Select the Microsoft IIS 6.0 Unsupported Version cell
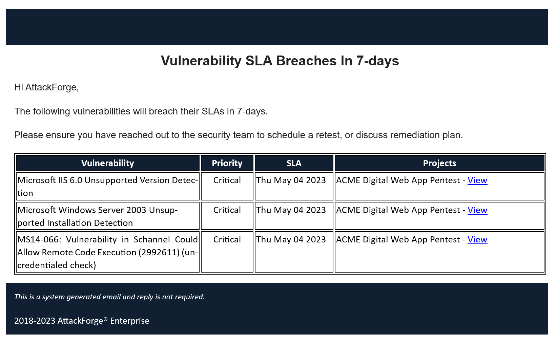This screenshot has width=557, height=344. tap(107, 187)
